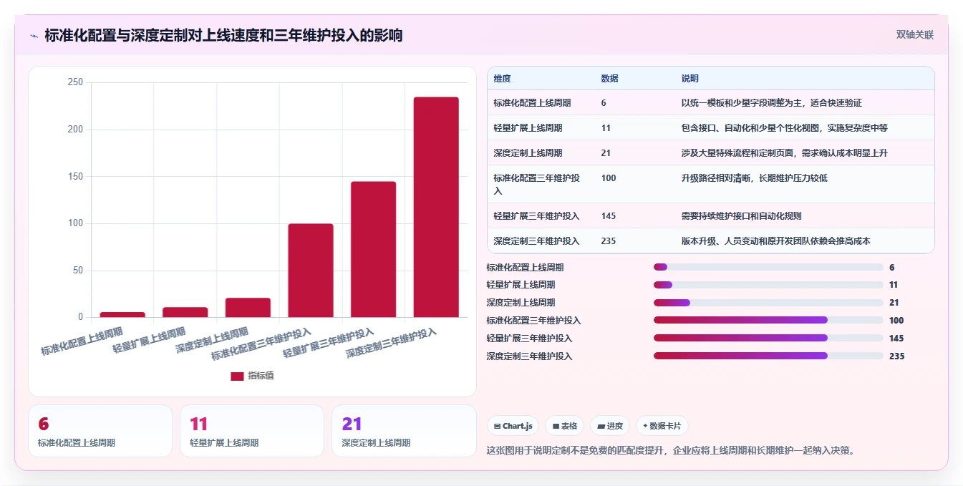This screenshot has height=486, width=963.
Task: Click the progress bar for 轻量扩展上线周期
Action: pos(768,285)
